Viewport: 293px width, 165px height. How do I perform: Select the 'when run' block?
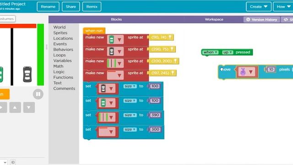(94, 31)
